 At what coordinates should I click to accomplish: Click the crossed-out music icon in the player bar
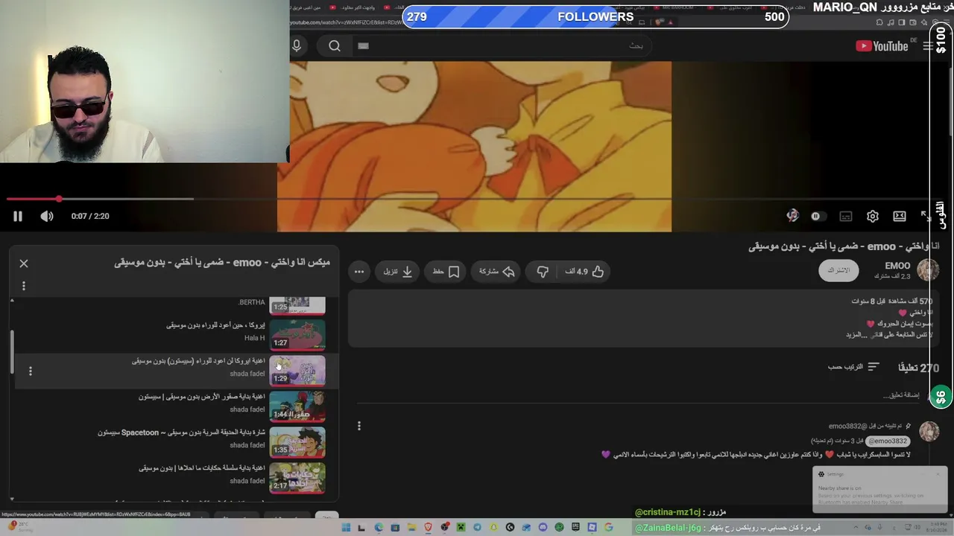point(792,216)
